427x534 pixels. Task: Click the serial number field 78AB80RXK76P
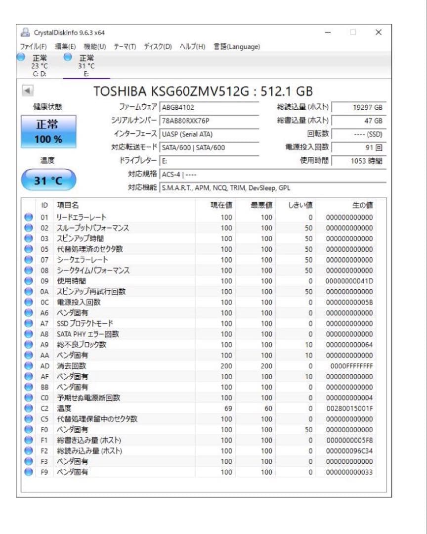[209, 121]
